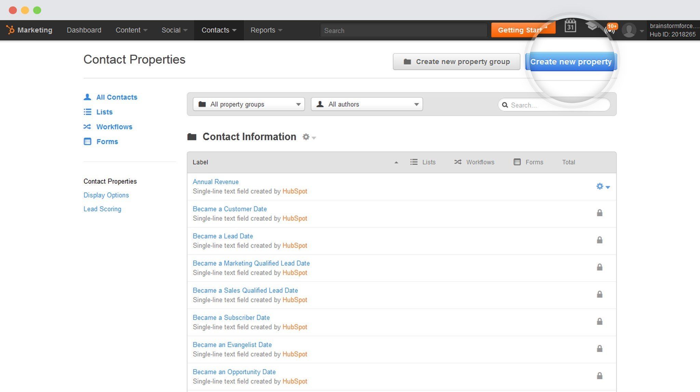Image resolution: width=700 pixels, height=392 pixels.
Task: Click HubSpot author link in Annual Revenue row
Action: click(x=295, y=191)
